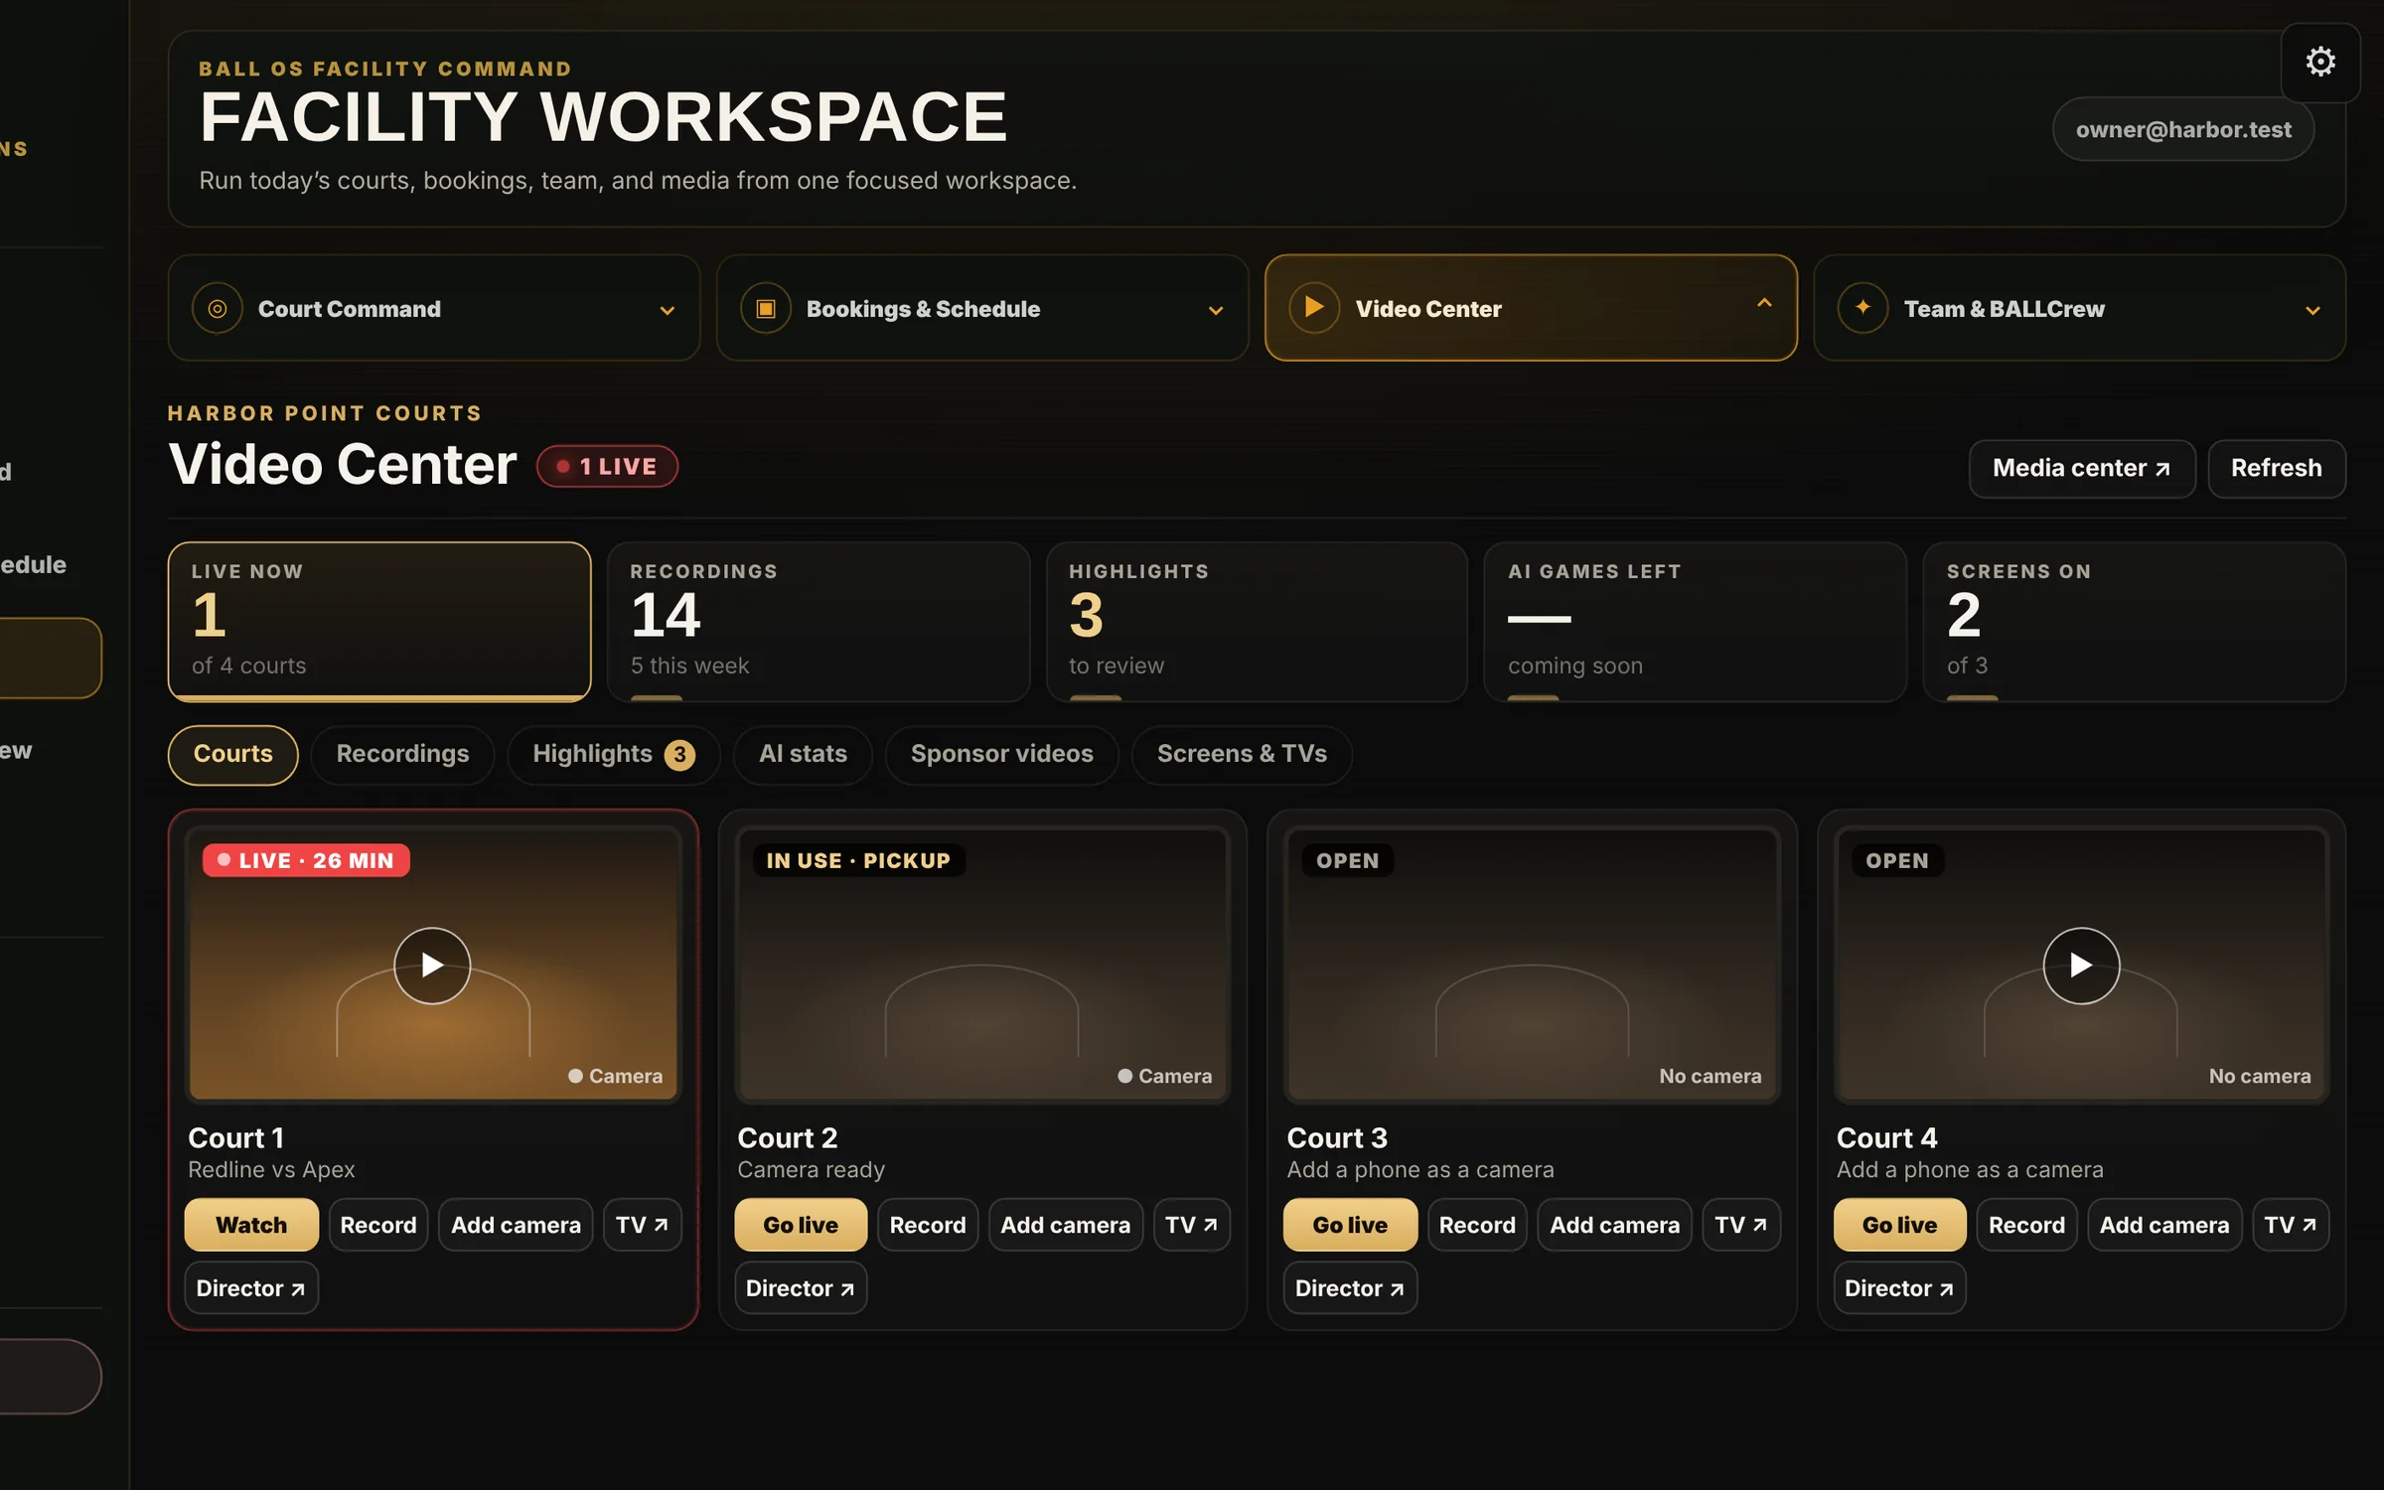Record Court 1
Screen dimensions: 2384x1490
pos(378,1225)
